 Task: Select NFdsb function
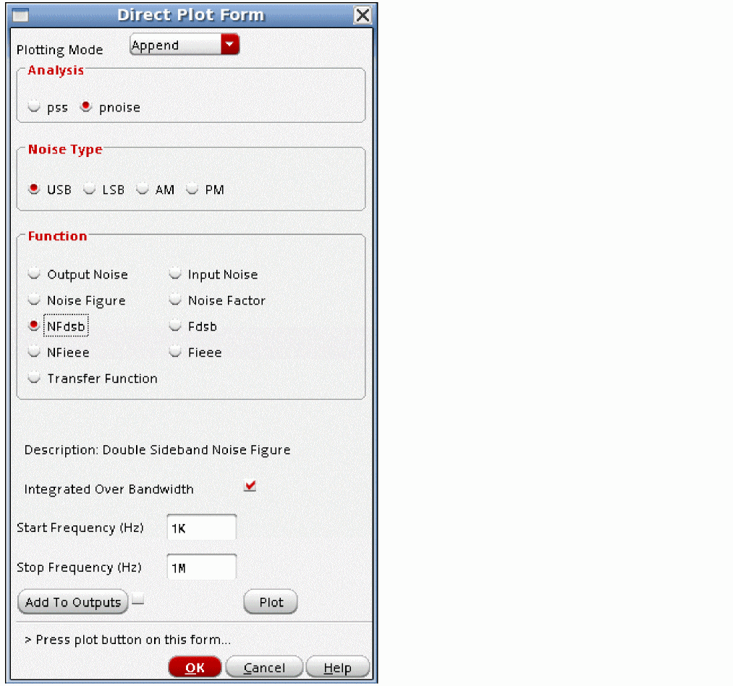(x=34, y=326)
